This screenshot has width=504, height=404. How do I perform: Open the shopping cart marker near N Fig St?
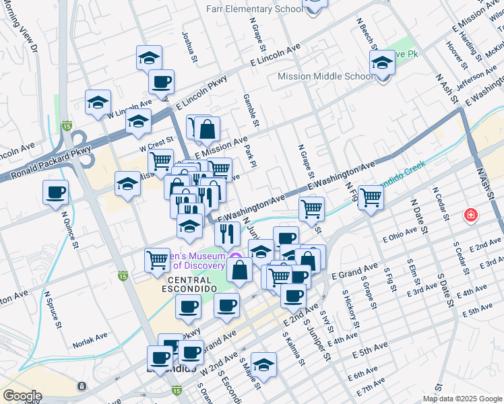pyautogui.click(x=371, y=199)
